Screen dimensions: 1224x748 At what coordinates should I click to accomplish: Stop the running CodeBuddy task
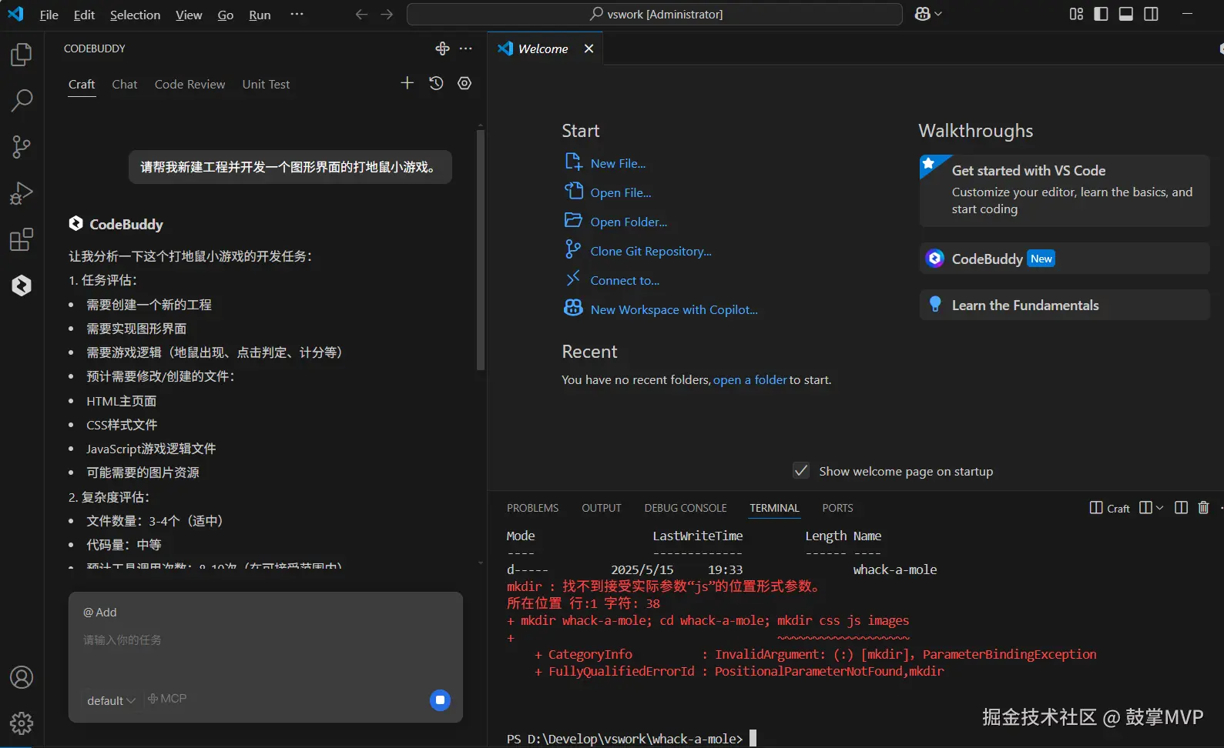click(x=440, y=700)
